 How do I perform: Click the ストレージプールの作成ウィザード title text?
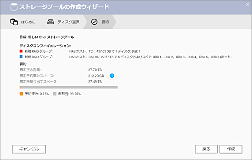[x=64, y=7]
